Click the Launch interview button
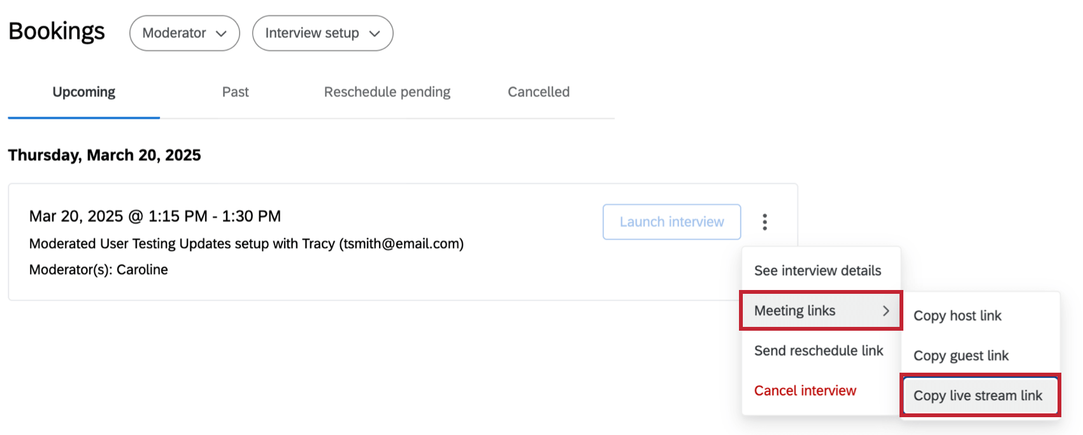The width and height of the screenshot is (1083, 435). coord(671,221)
